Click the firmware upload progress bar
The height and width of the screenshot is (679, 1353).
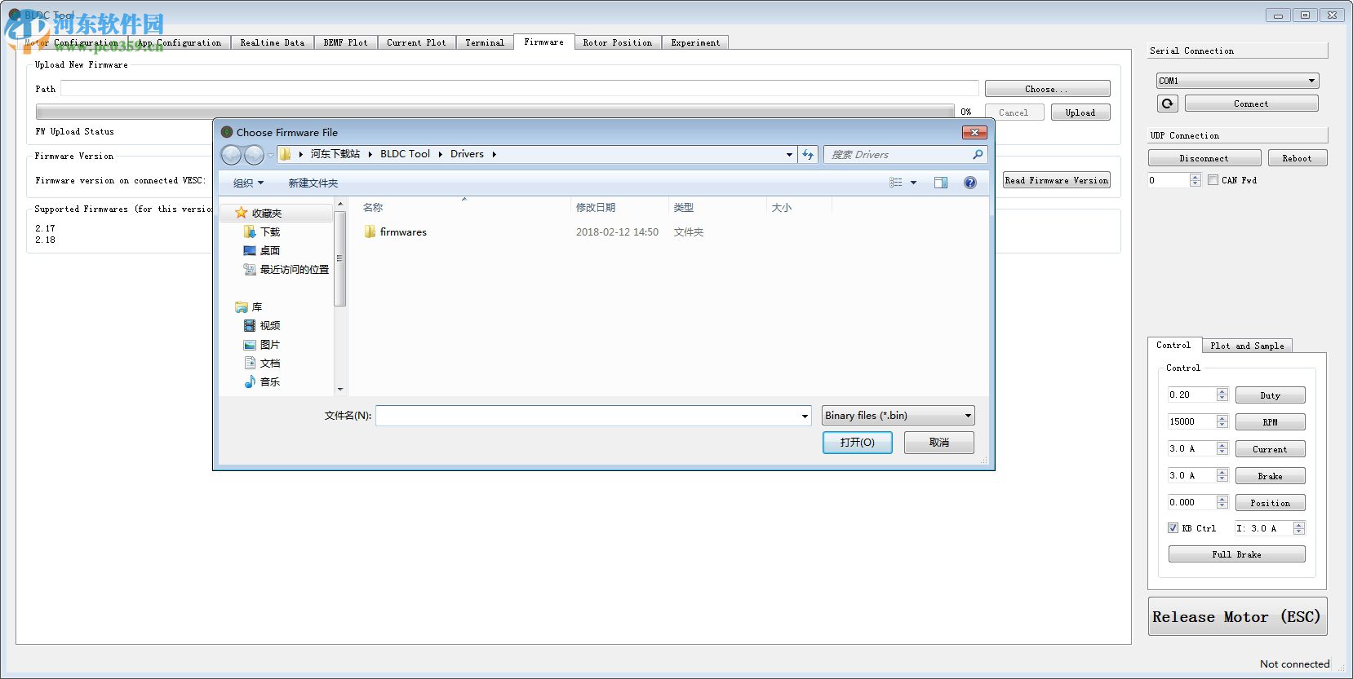[x=495, y=112]
